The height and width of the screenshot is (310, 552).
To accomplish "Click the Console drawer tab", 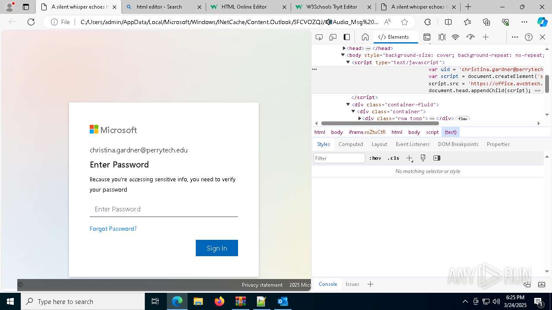I will 328,284.
